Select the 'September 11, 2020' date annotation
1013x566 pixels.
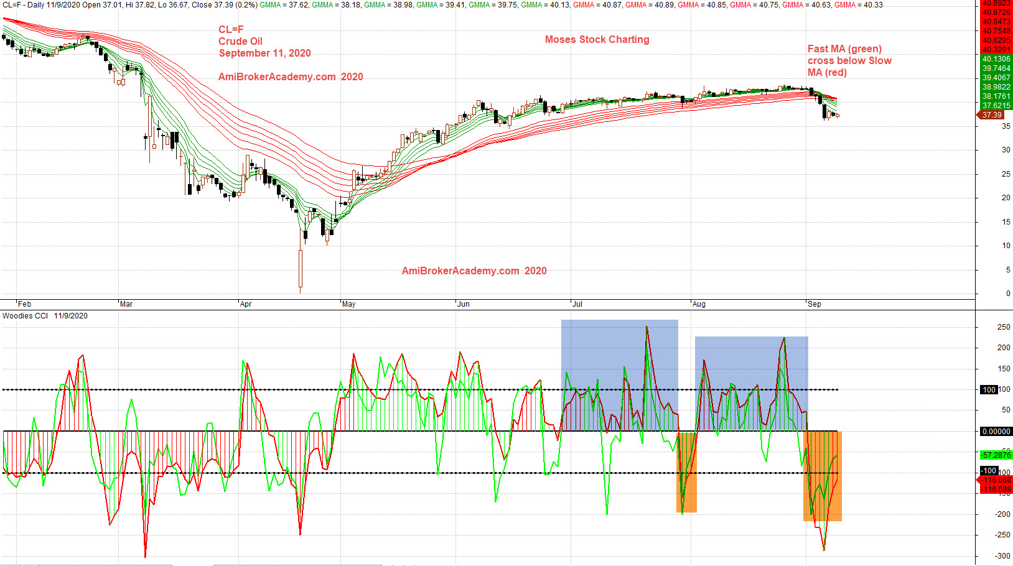click(264, 53)
